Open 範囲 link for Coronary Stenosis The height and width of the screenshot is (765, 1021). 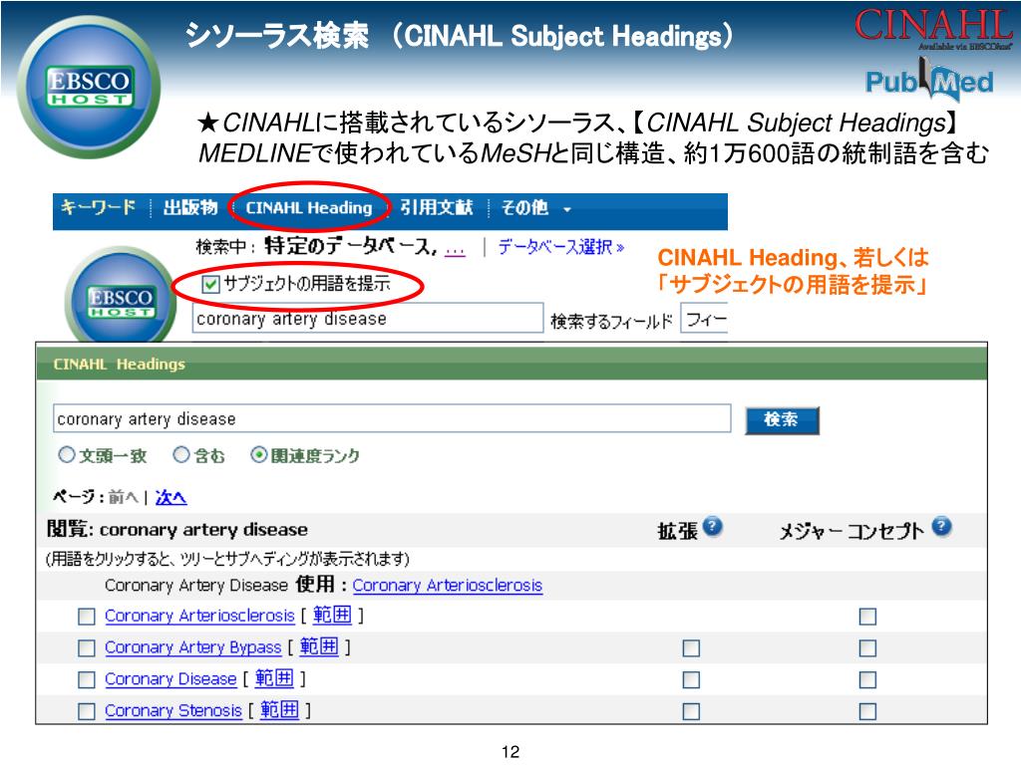click(279, 709)
